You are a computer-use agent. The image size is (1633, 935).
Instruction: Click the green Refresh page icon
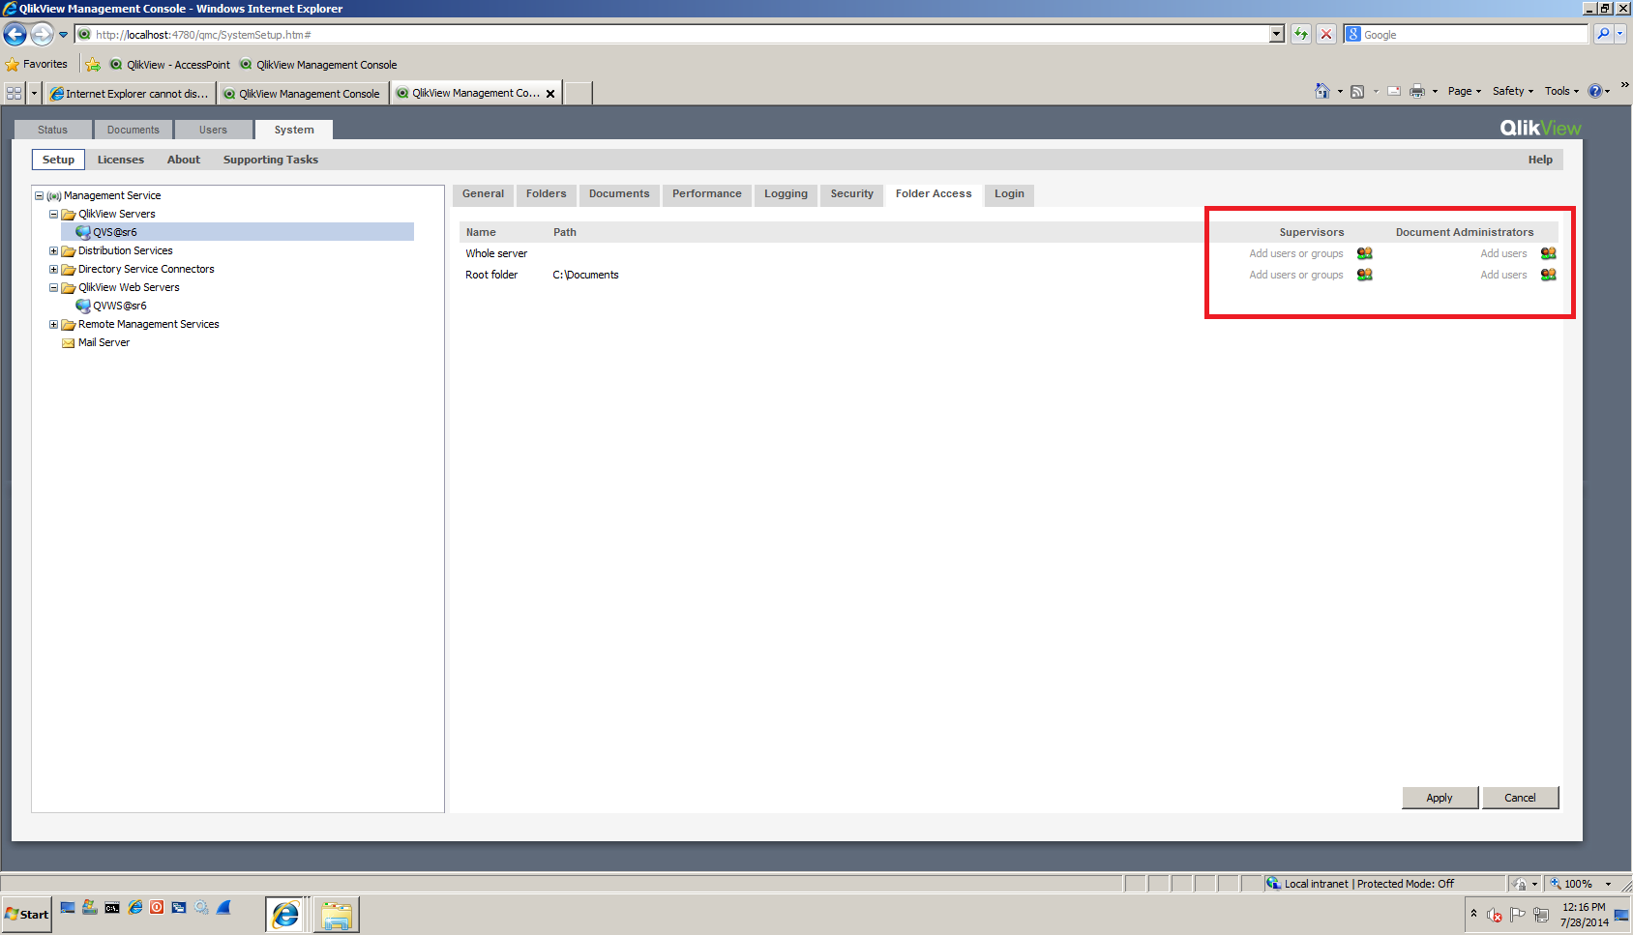point(1301,34)
